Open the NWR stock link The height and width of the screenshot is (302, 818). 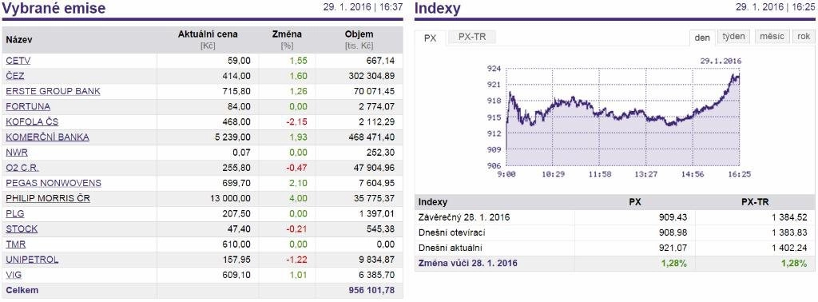pos(17,153)
